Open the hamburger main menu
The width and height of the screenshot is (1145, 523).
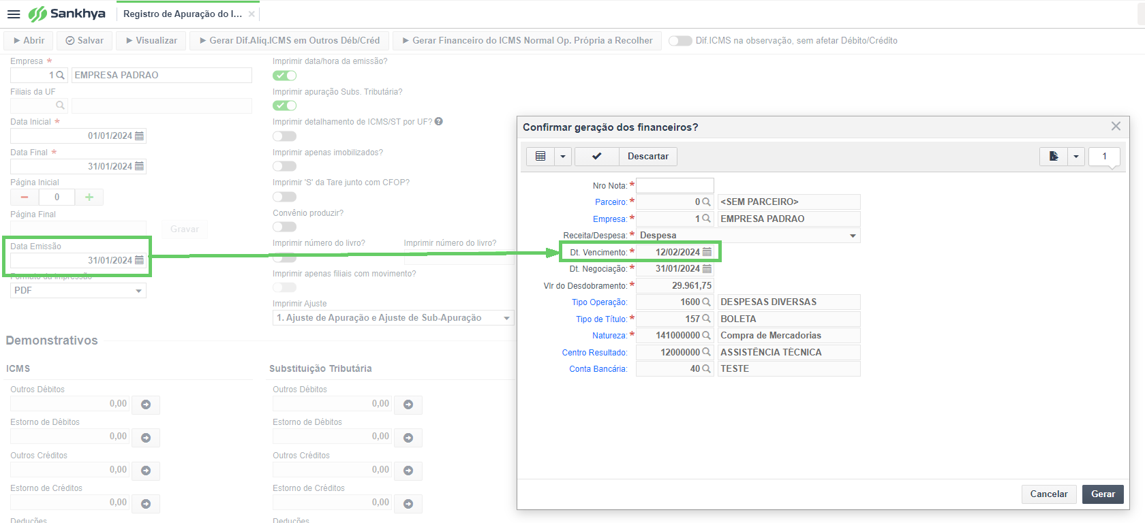(x=14, y=14)
